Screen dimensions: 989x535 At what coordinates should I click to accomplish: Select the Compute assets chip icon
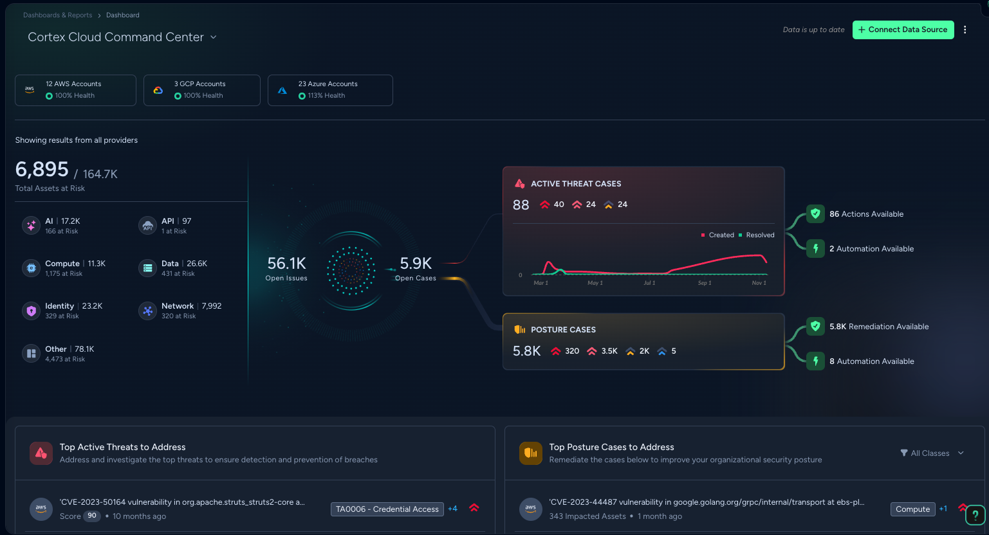coord(31,268)
